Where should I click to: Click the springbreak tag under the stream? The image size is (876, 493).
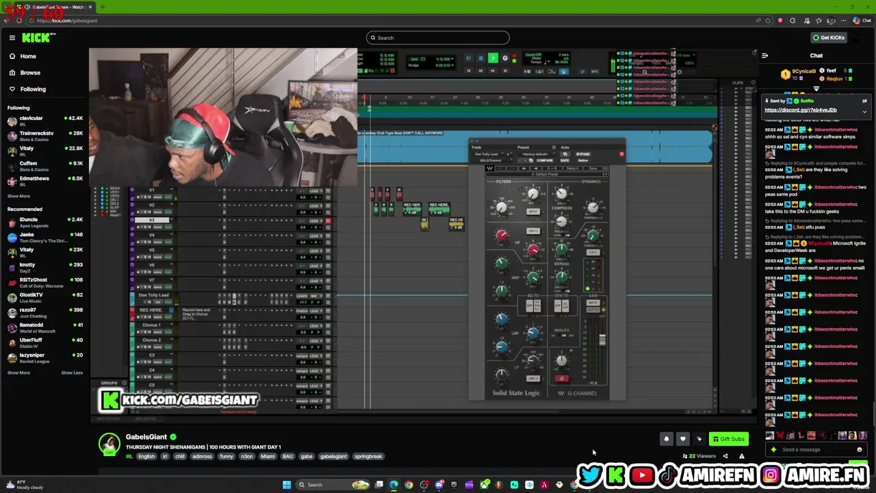(368, 457)
